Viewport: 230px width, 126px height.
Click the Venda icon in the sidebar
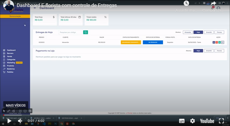click(x=4, y=56)
